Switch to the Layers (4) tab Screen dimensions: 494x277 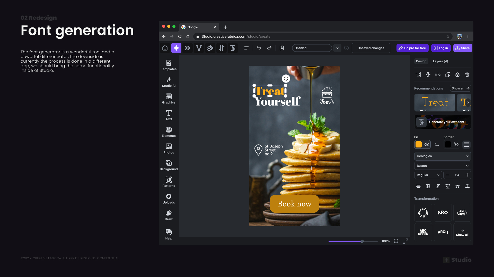tap(440, 61)
